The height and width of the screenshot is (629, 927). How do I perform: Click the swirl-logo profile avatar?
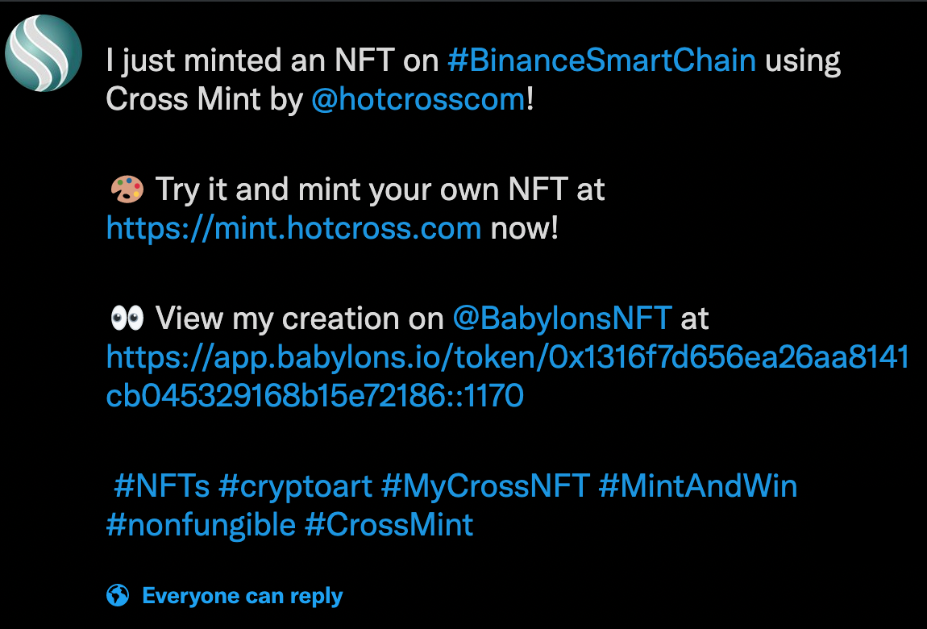44,53
